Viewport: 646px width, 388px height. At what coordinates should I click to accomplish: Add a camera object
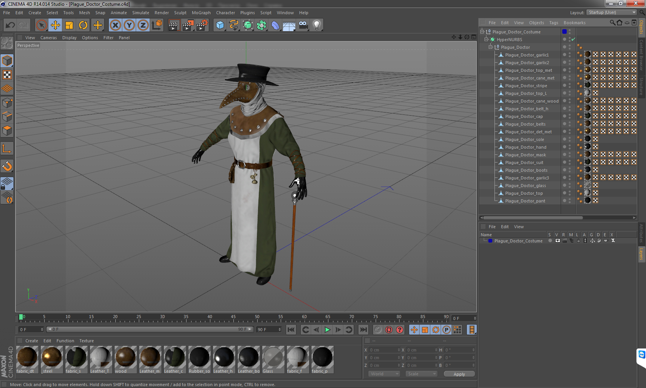303,25
